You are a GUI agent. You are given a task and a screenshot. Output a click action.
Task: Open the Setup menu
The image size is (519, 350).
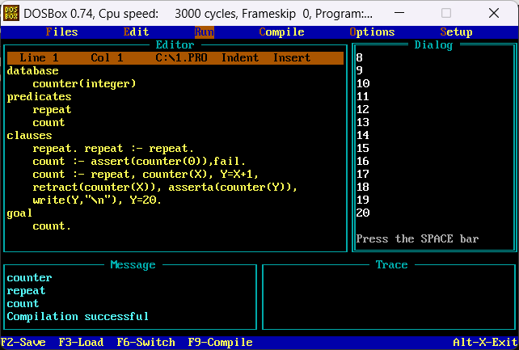(x=456, y=32)
